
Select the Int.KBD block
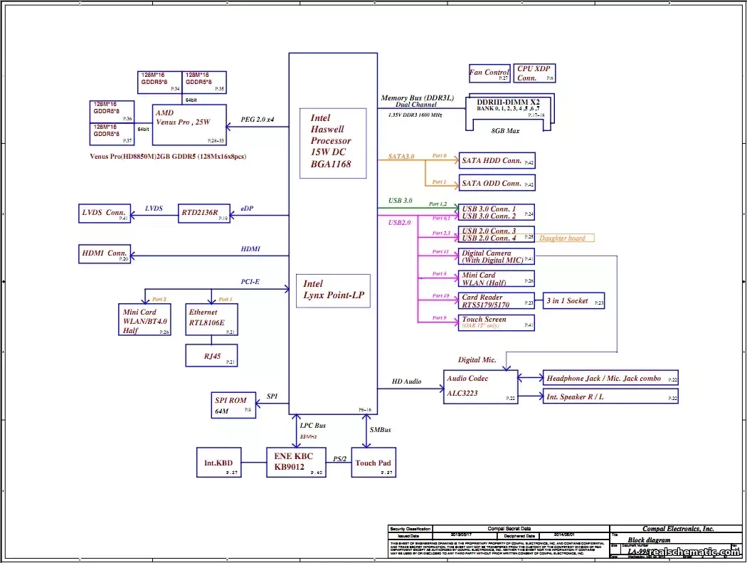pos(219,462)
